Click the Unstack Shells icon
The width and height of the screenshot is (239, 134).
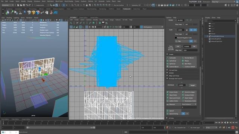pyautogui.click(x=183, y=95)
